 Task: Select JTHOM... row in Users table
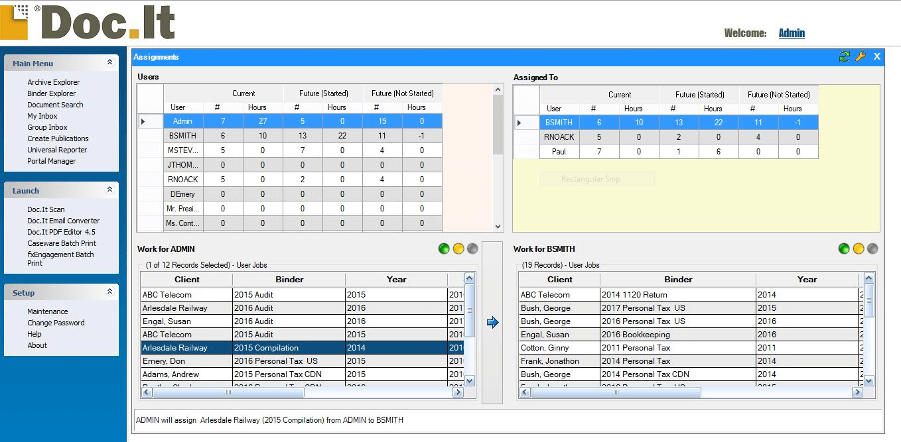[290, 165]
